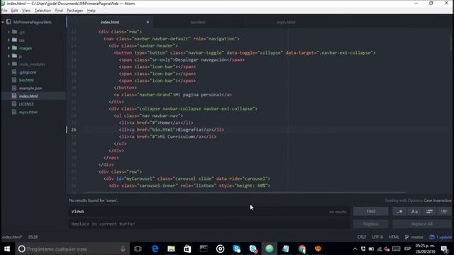
Task: Open the Windows Store from the taskbar
Action: click(x=187, y=249)
